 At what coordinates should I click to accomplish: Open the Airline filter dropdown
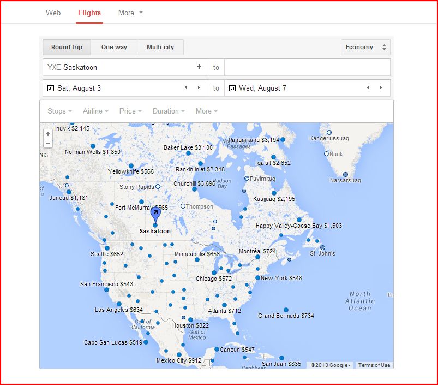94,111
